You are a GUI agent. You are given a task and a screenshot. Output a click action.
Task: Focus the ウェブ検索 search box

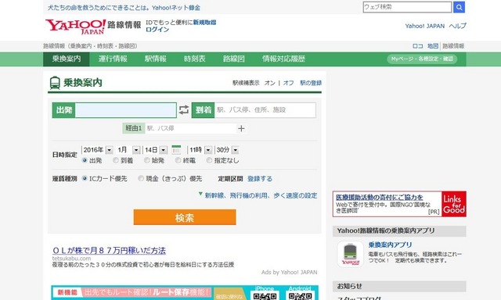click(407, 7)
